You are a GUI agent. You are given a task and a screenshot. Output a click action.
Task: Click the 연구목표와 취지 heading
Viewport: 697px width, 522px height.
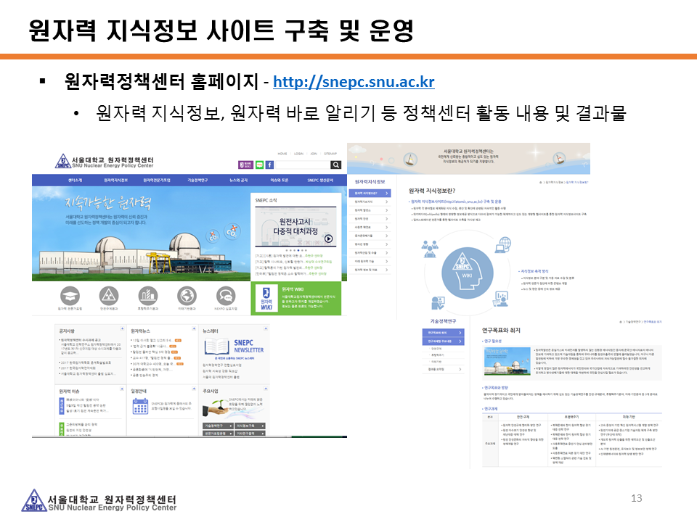click(501, 331)
